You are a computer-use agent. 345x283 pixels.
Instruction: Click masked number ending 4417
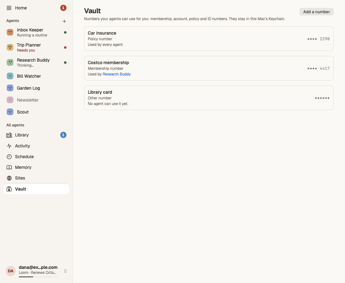(318, 68)
